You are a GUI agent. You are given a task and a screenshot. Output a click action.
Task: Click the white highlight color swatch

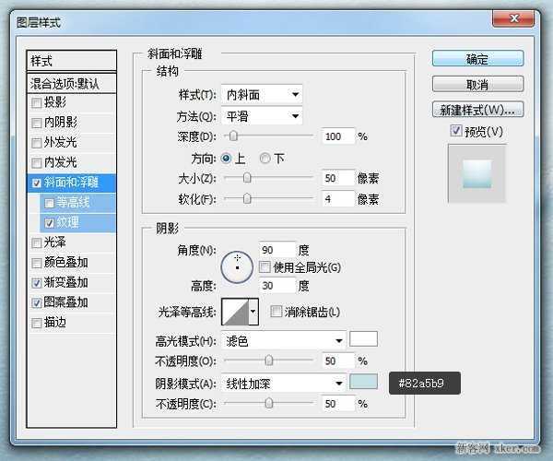pos(364,339)
